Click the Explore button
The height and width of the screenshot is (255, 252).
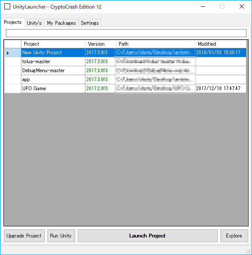click(x=234, y=236)
